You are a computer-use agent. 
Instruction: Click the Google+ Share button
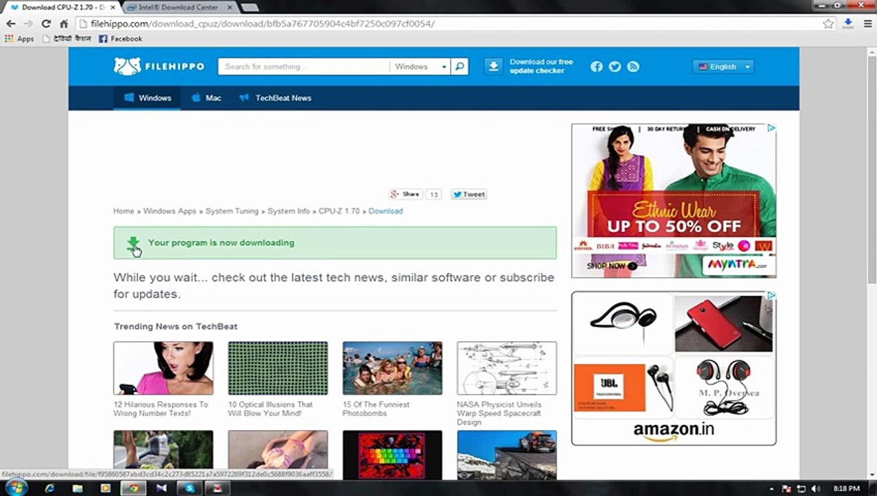(x=405, y=194)
